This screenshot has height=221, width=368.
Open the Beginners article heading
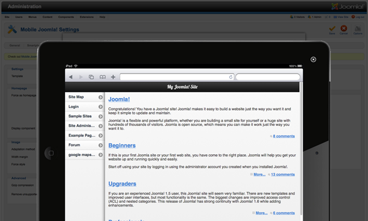click(x=122, y=146)
